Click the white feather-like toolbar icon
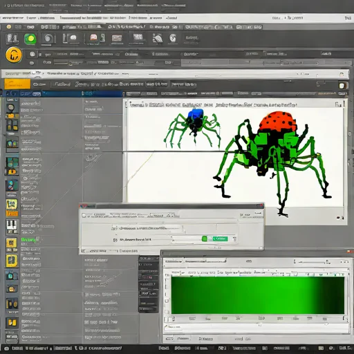This screenshot has height=354, width=354. (158, 38)
